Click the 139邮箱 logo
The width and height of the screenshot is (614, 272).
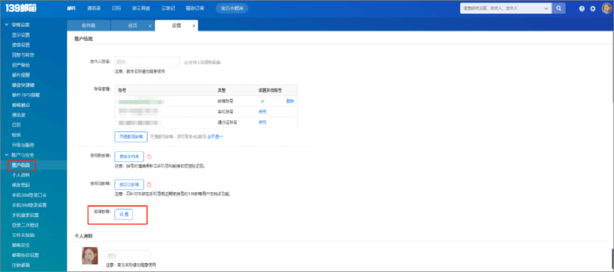click(x=21, y=8)
